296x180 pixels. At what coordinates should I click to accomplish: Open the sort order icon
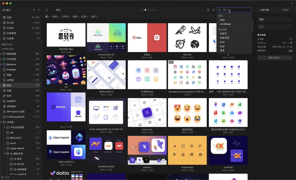208,10
